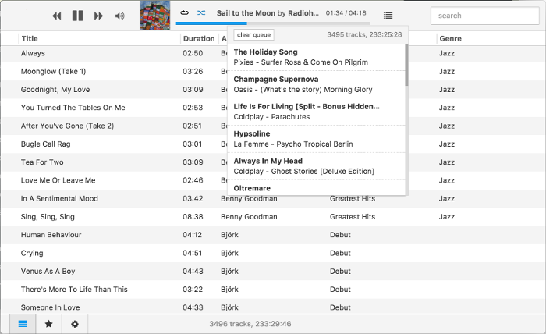This screenshot has width=546, height=334.
Task: Click Debut album in Crying row
Action: [340, 253]
